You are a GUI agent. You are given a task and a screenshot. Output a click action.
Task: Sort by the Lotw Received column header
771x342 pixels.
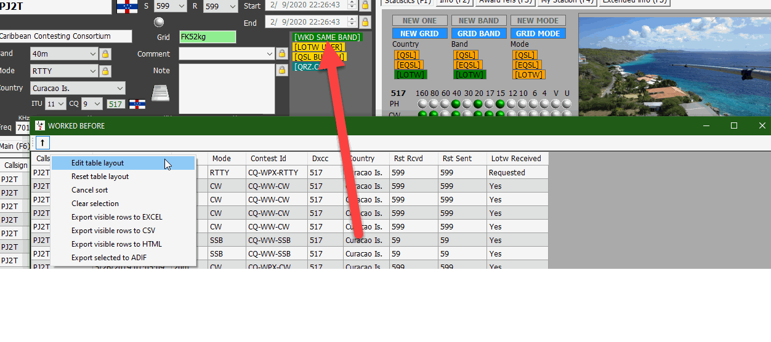(x=517, y=158)
